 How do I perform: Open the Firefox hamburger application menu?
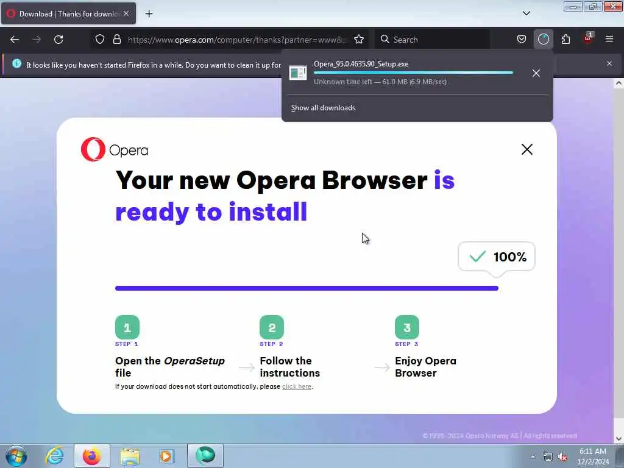(x=609, y=40)
